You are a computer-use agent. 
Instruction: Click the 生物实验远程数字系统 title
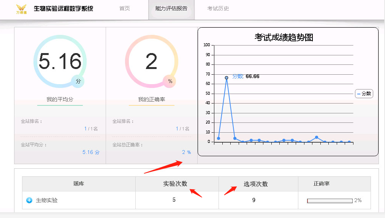(x=63, y=9)
